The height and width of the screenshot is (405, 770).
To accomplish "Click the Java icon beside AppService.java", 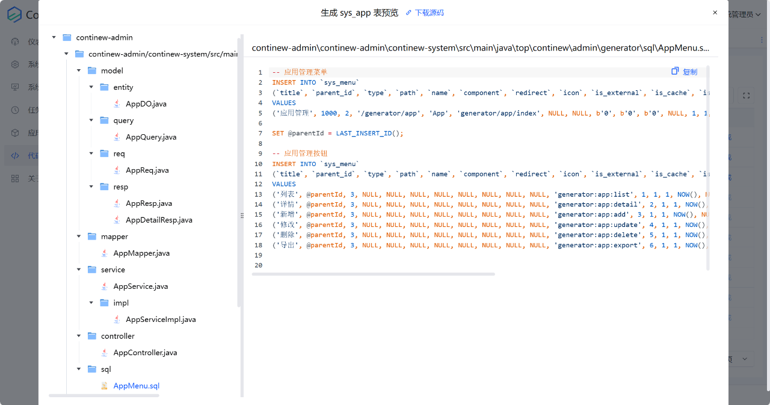I will tap(105, 286).
